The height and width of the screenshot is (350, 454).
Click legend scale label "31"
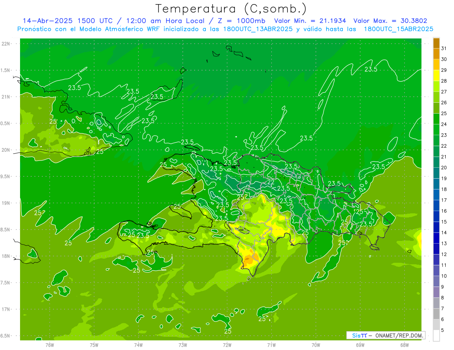coord(444,48)
